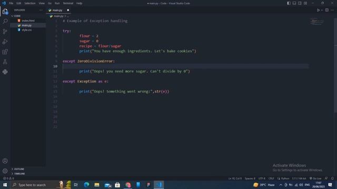Open notifications bell in status bar

coord(332,178)
